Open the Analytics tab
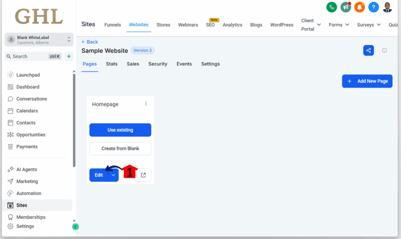Screen dimensions: 401x239 (232, 25)
